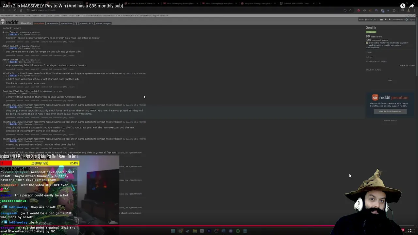Click the Reddit notifications bell icon
418x235 pixels.
pos(386,20)
